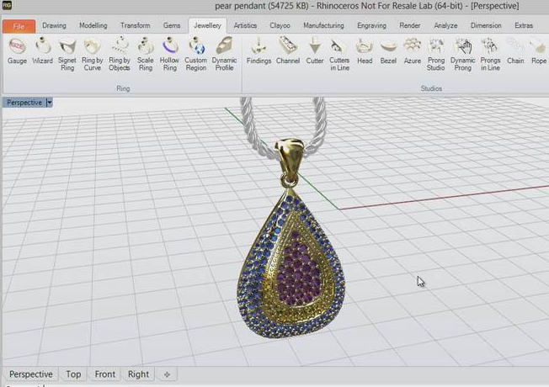
Task: Open the Chain studio
Action: pos(515,51)
